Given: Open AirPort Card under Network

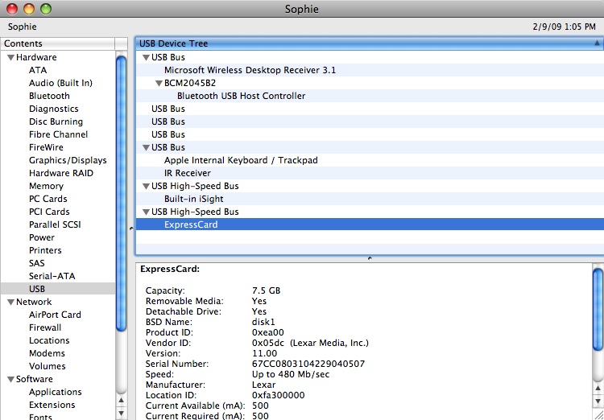Looking at the screenshot, I should point(55,315).
